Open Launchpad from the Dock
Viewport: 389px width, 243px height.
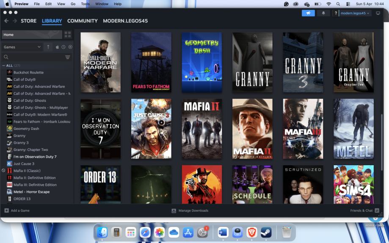click(x=131, y=232)
